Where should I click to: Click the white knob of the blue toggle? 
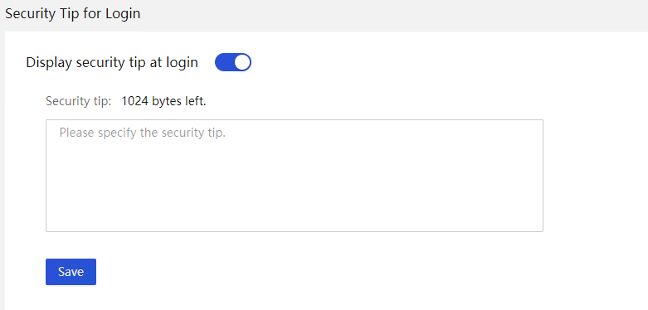point(241,62)
